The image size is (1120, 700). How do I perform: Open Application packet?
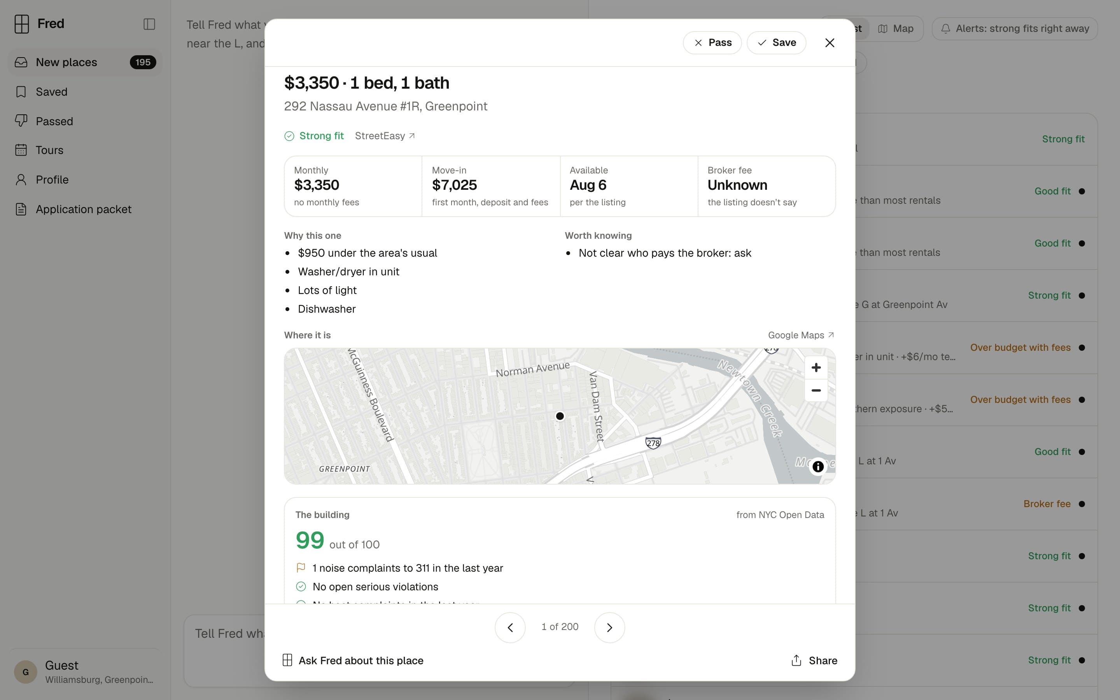coord(85,209)
